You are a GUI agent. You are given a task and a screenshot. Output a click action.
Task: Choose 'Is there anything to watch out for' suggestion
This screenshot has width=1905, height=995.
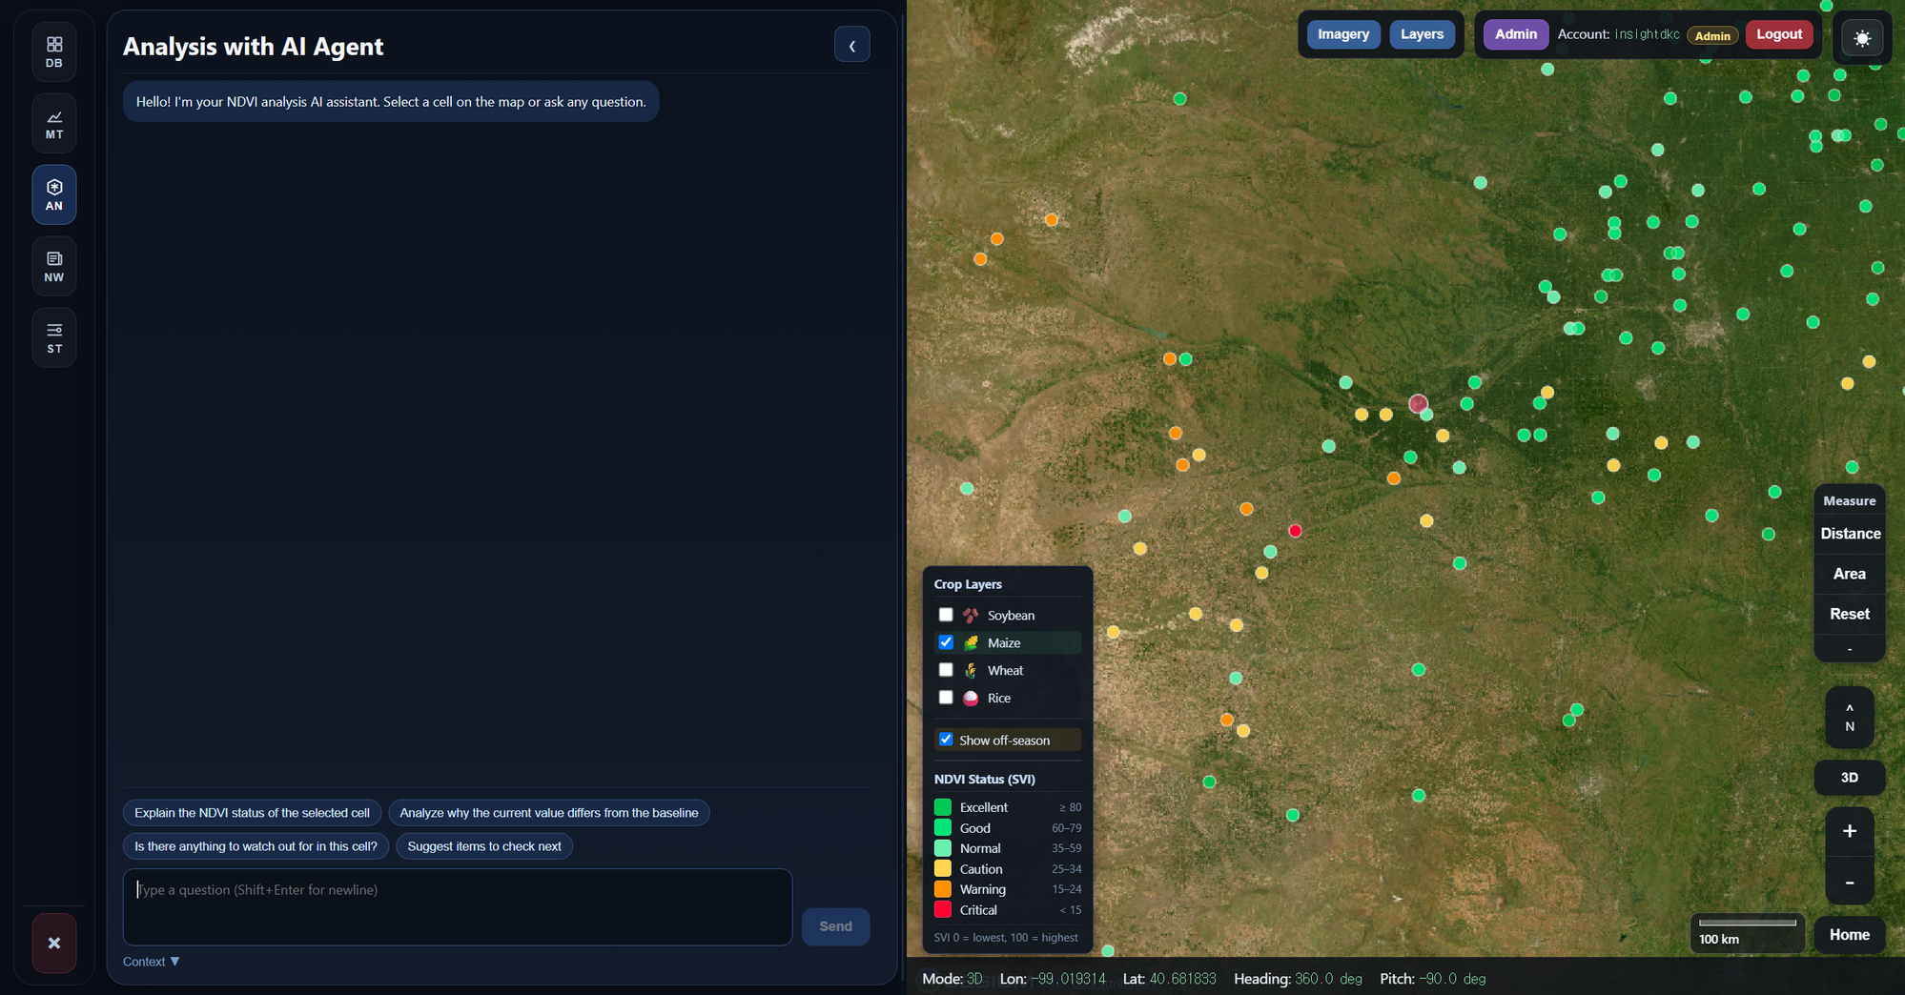tap(256, 846)
